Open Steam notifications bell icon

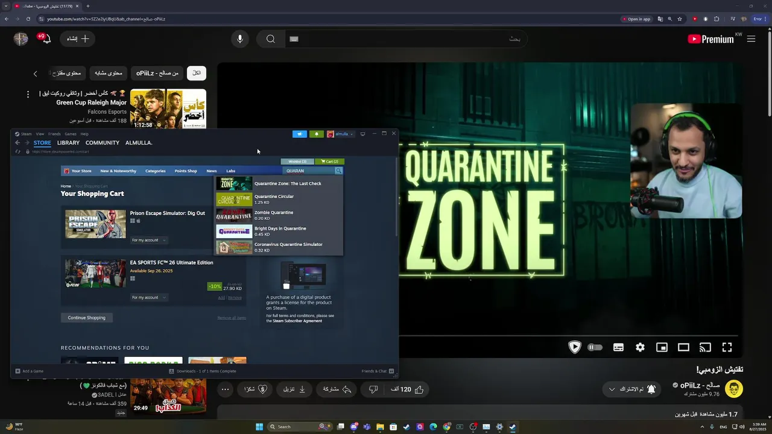click(x=317, y=134)
